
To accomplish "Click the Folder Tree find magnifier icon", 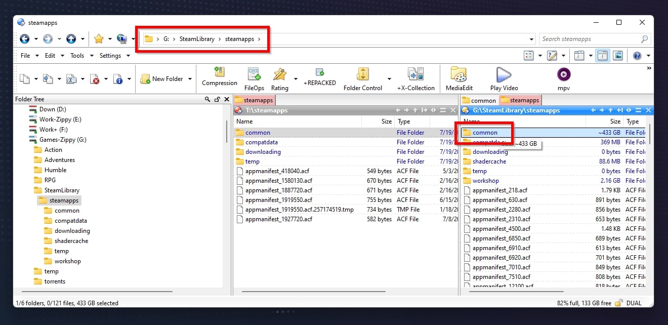I will click(x=207, y=99).
